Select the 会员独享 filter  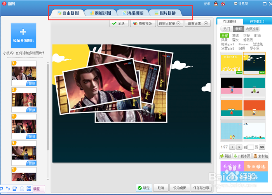pos(252,29)
